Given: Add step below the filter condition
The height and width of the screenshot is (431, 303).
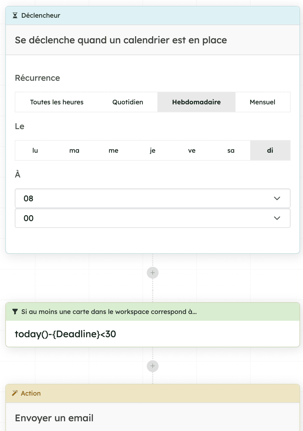Looking at the screenshot, I should [153, 366].
